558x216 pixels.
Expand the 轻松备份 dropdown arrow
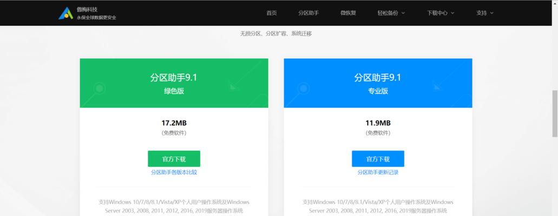(403, 13)
